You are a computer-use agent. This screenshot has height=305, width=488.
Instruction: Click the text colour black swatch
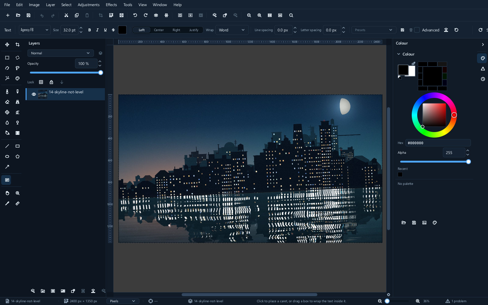122,30
